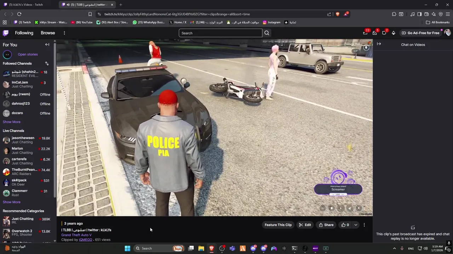This screenshot has width=453, height=254.
Task: Click the Twitch search magnifier button
Action: click(x=267, y=33)
